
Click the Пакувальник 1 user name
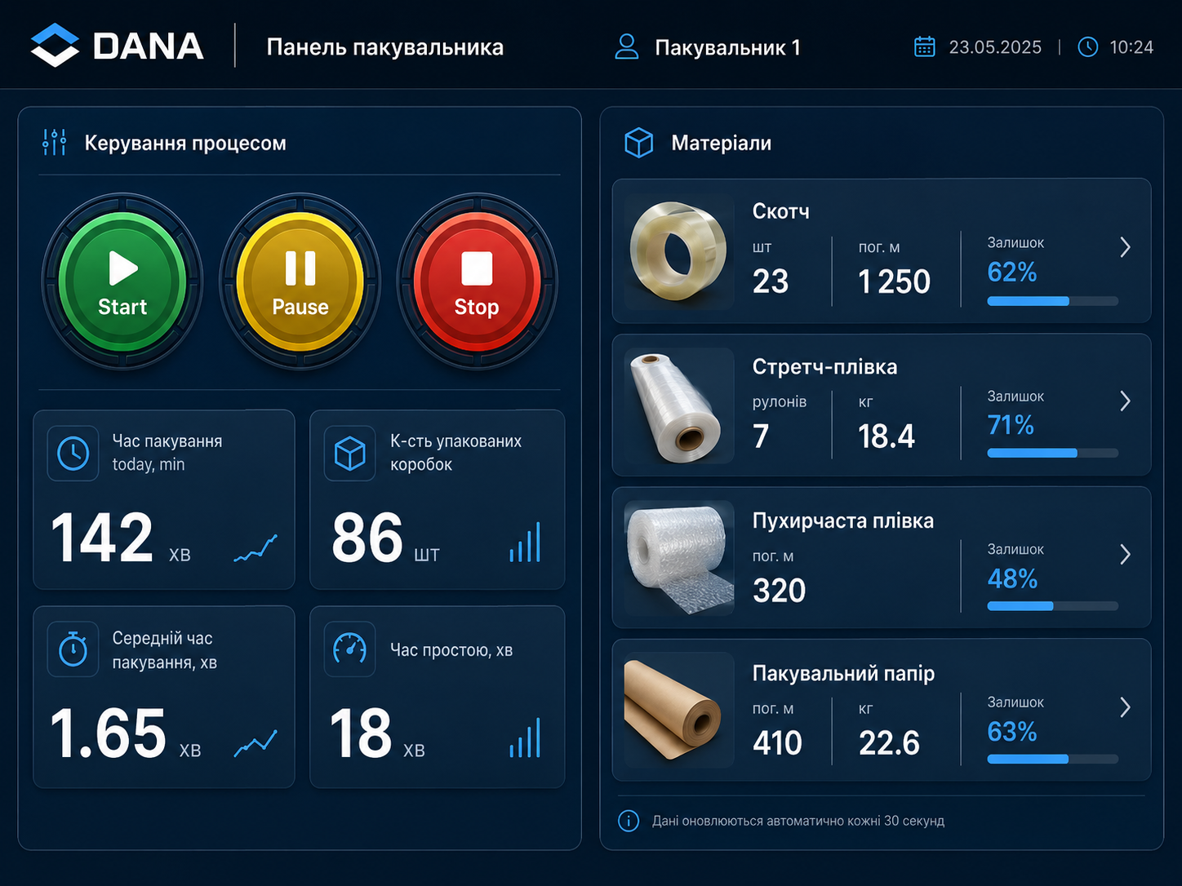pyautogui.click(x=727, y=47)
